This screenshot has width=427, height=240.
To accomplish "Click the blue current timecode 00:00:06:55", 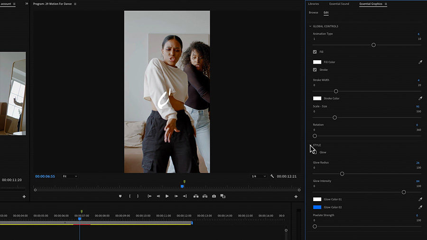I will (x=45, y=176).
